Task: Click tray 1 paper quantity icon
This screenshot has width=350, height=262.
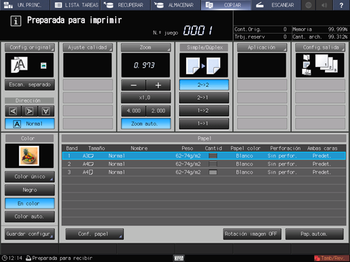Action: (213, 156)
